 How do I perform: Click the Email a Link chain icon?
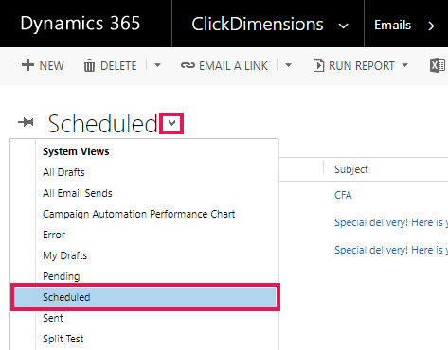tap(188, 65)
